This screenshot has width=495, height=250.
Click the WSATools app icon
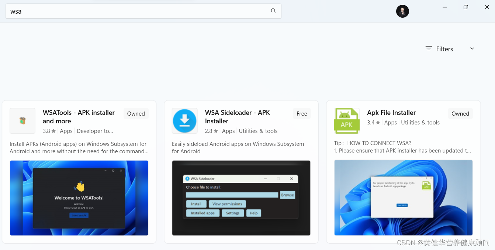point(22,121)
